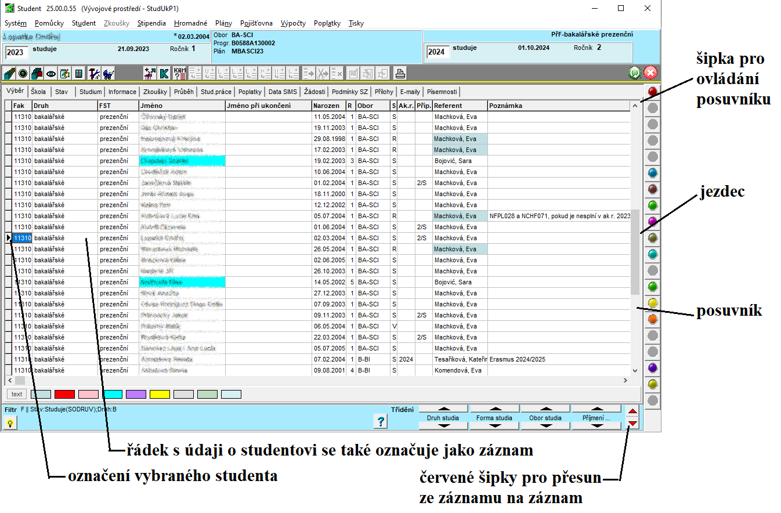781x513 pixels.
Task: Click the green round confirm icon
Action: [635, 73]
